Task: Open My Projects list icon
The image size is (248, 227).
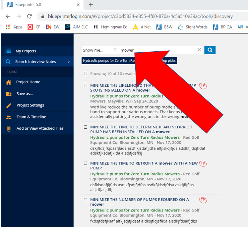Action: 8,51
